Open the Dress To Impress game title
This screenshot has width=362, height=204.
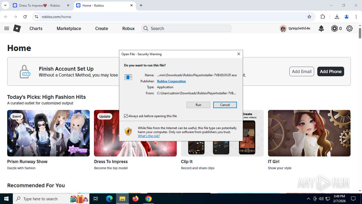coord(111,161)
